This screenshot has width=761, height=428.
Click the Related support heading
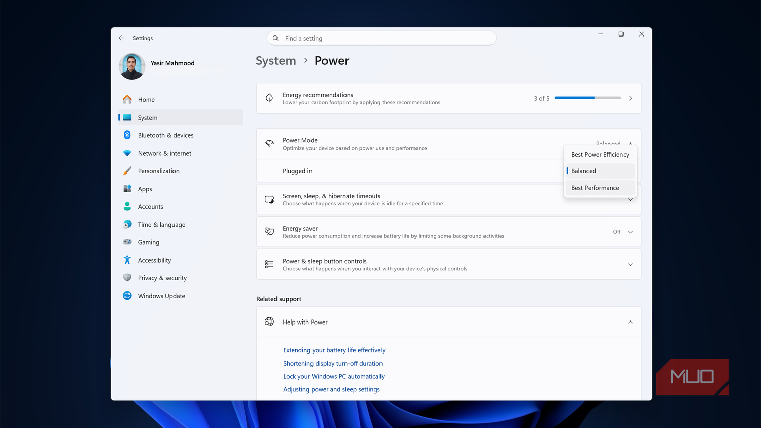pyautogui.click(x=279, y=299)
